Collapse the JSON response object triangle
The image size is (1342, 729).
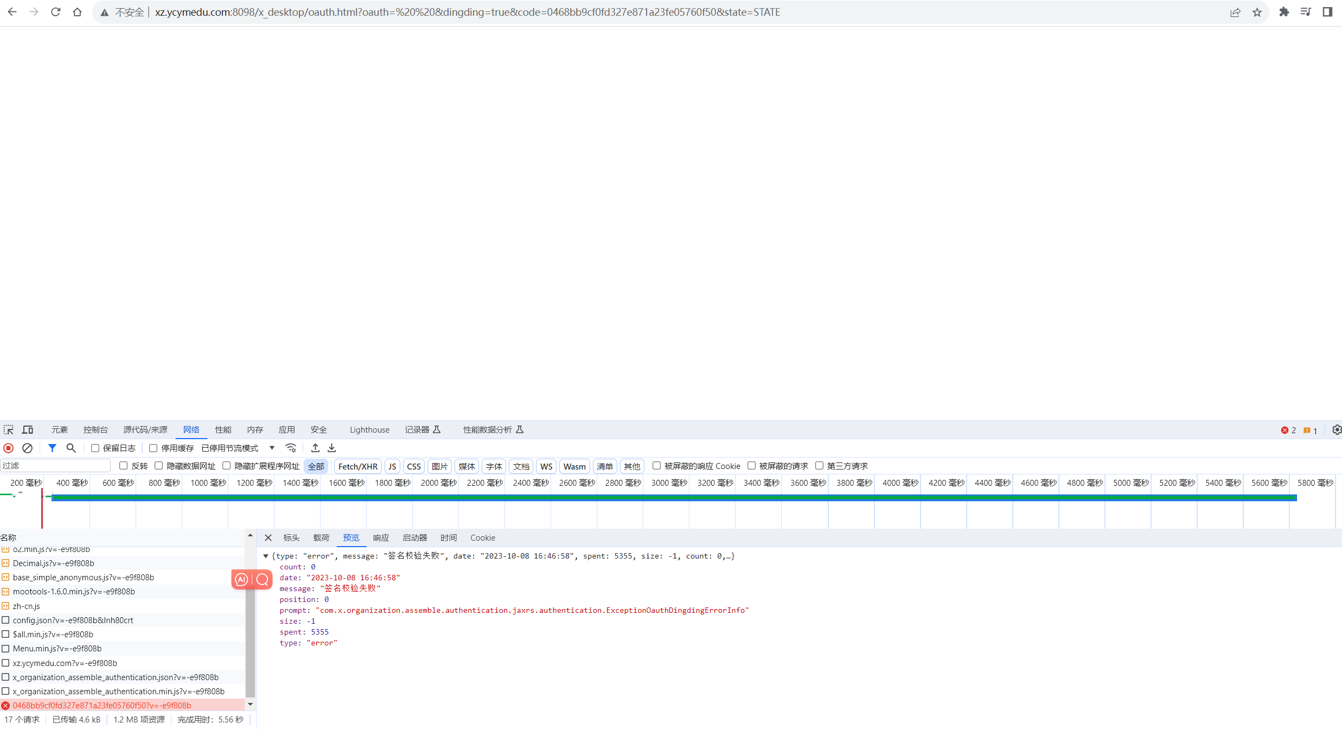click(266, 556)
